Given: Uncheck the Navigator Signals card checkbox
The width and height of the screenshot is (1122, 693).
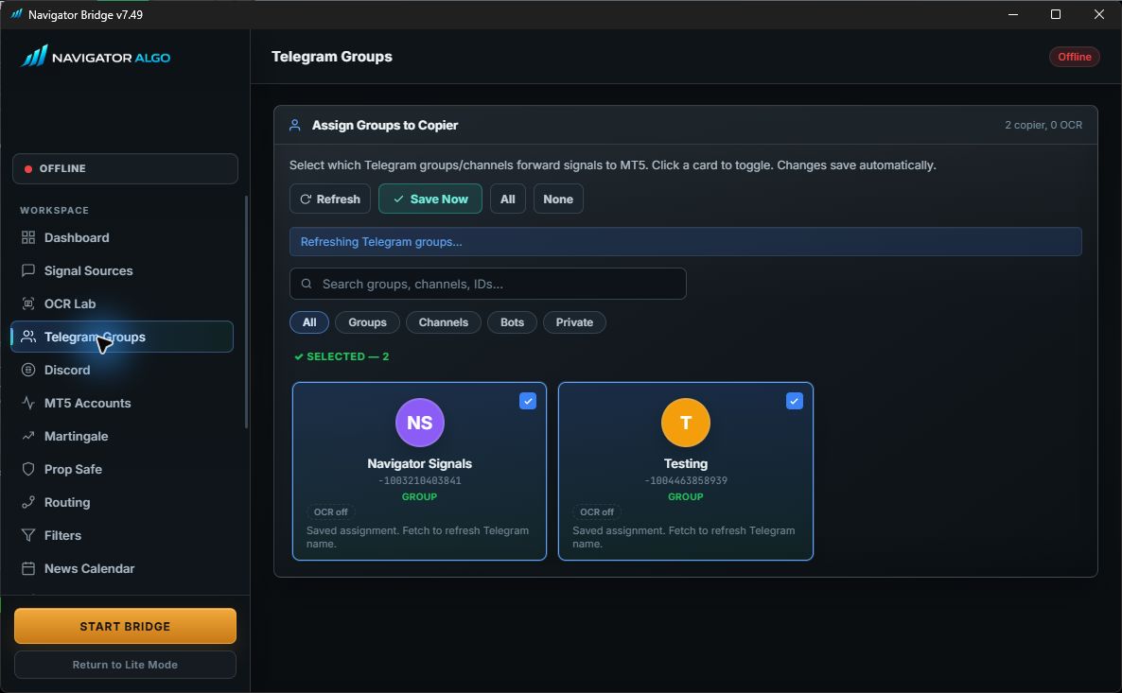Looking at the screenshot, I should [527, 401].
